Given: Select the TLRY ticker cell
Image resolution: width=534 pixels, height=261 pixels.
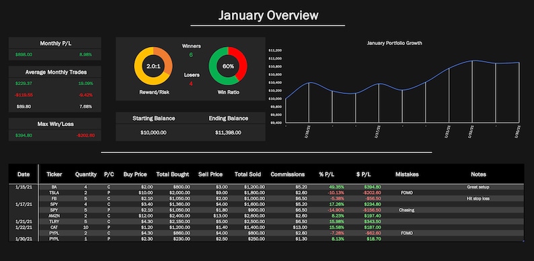Looking at the screenshot, I should (54, 221).
